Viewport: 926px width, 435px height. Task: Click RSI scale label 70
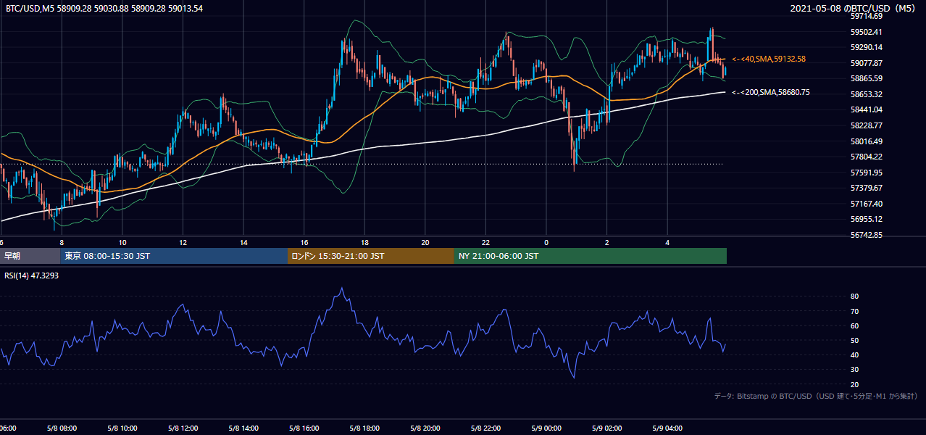(854, 311)
